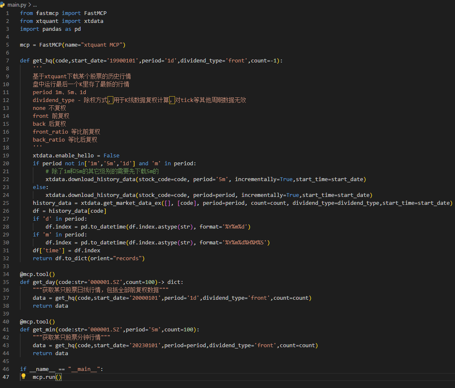
Task: Click 'front 前复权' docstring line
Action: click(x=51, y=116)
